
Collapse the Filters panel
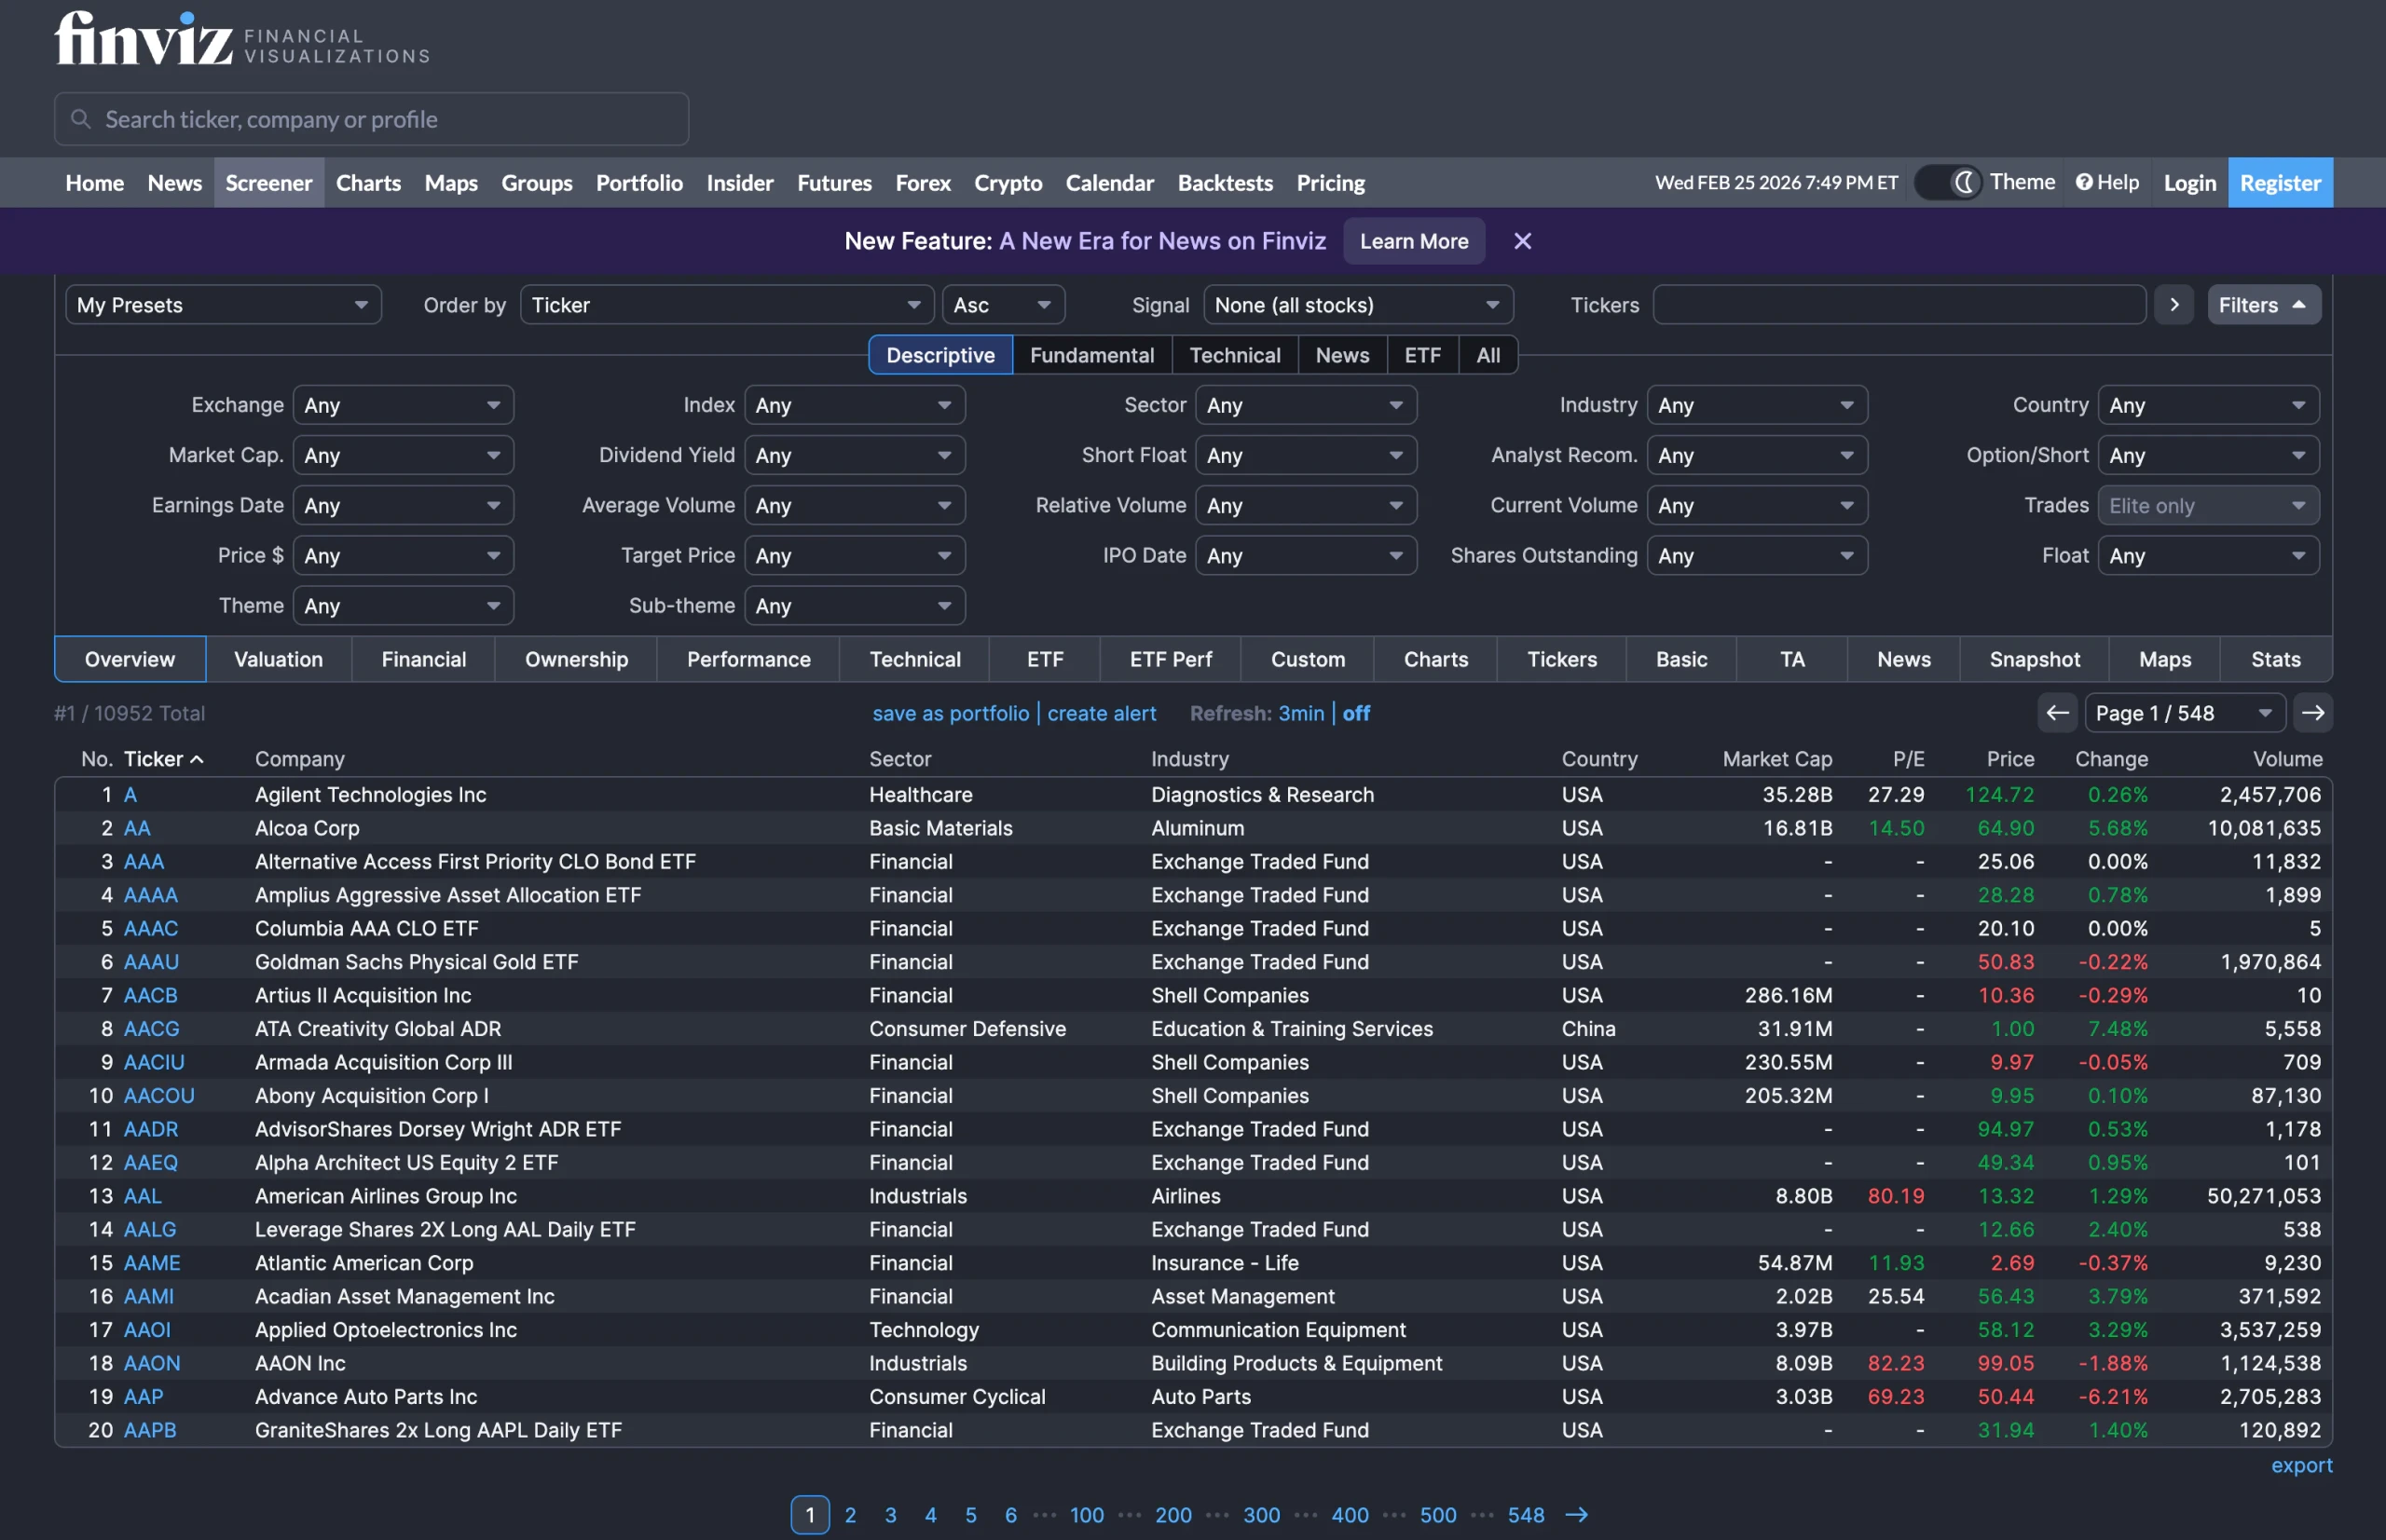point(2263,305)
